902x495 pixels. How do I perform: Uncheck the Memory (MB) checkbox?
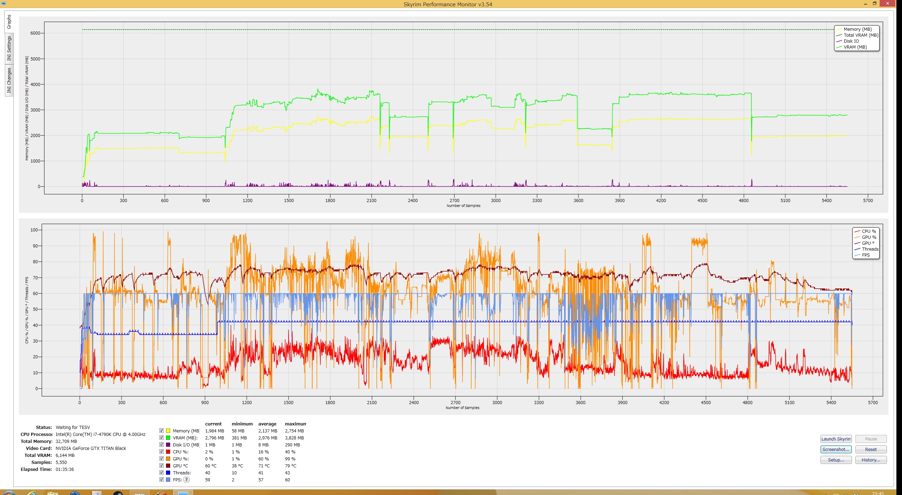click(161, 431)
